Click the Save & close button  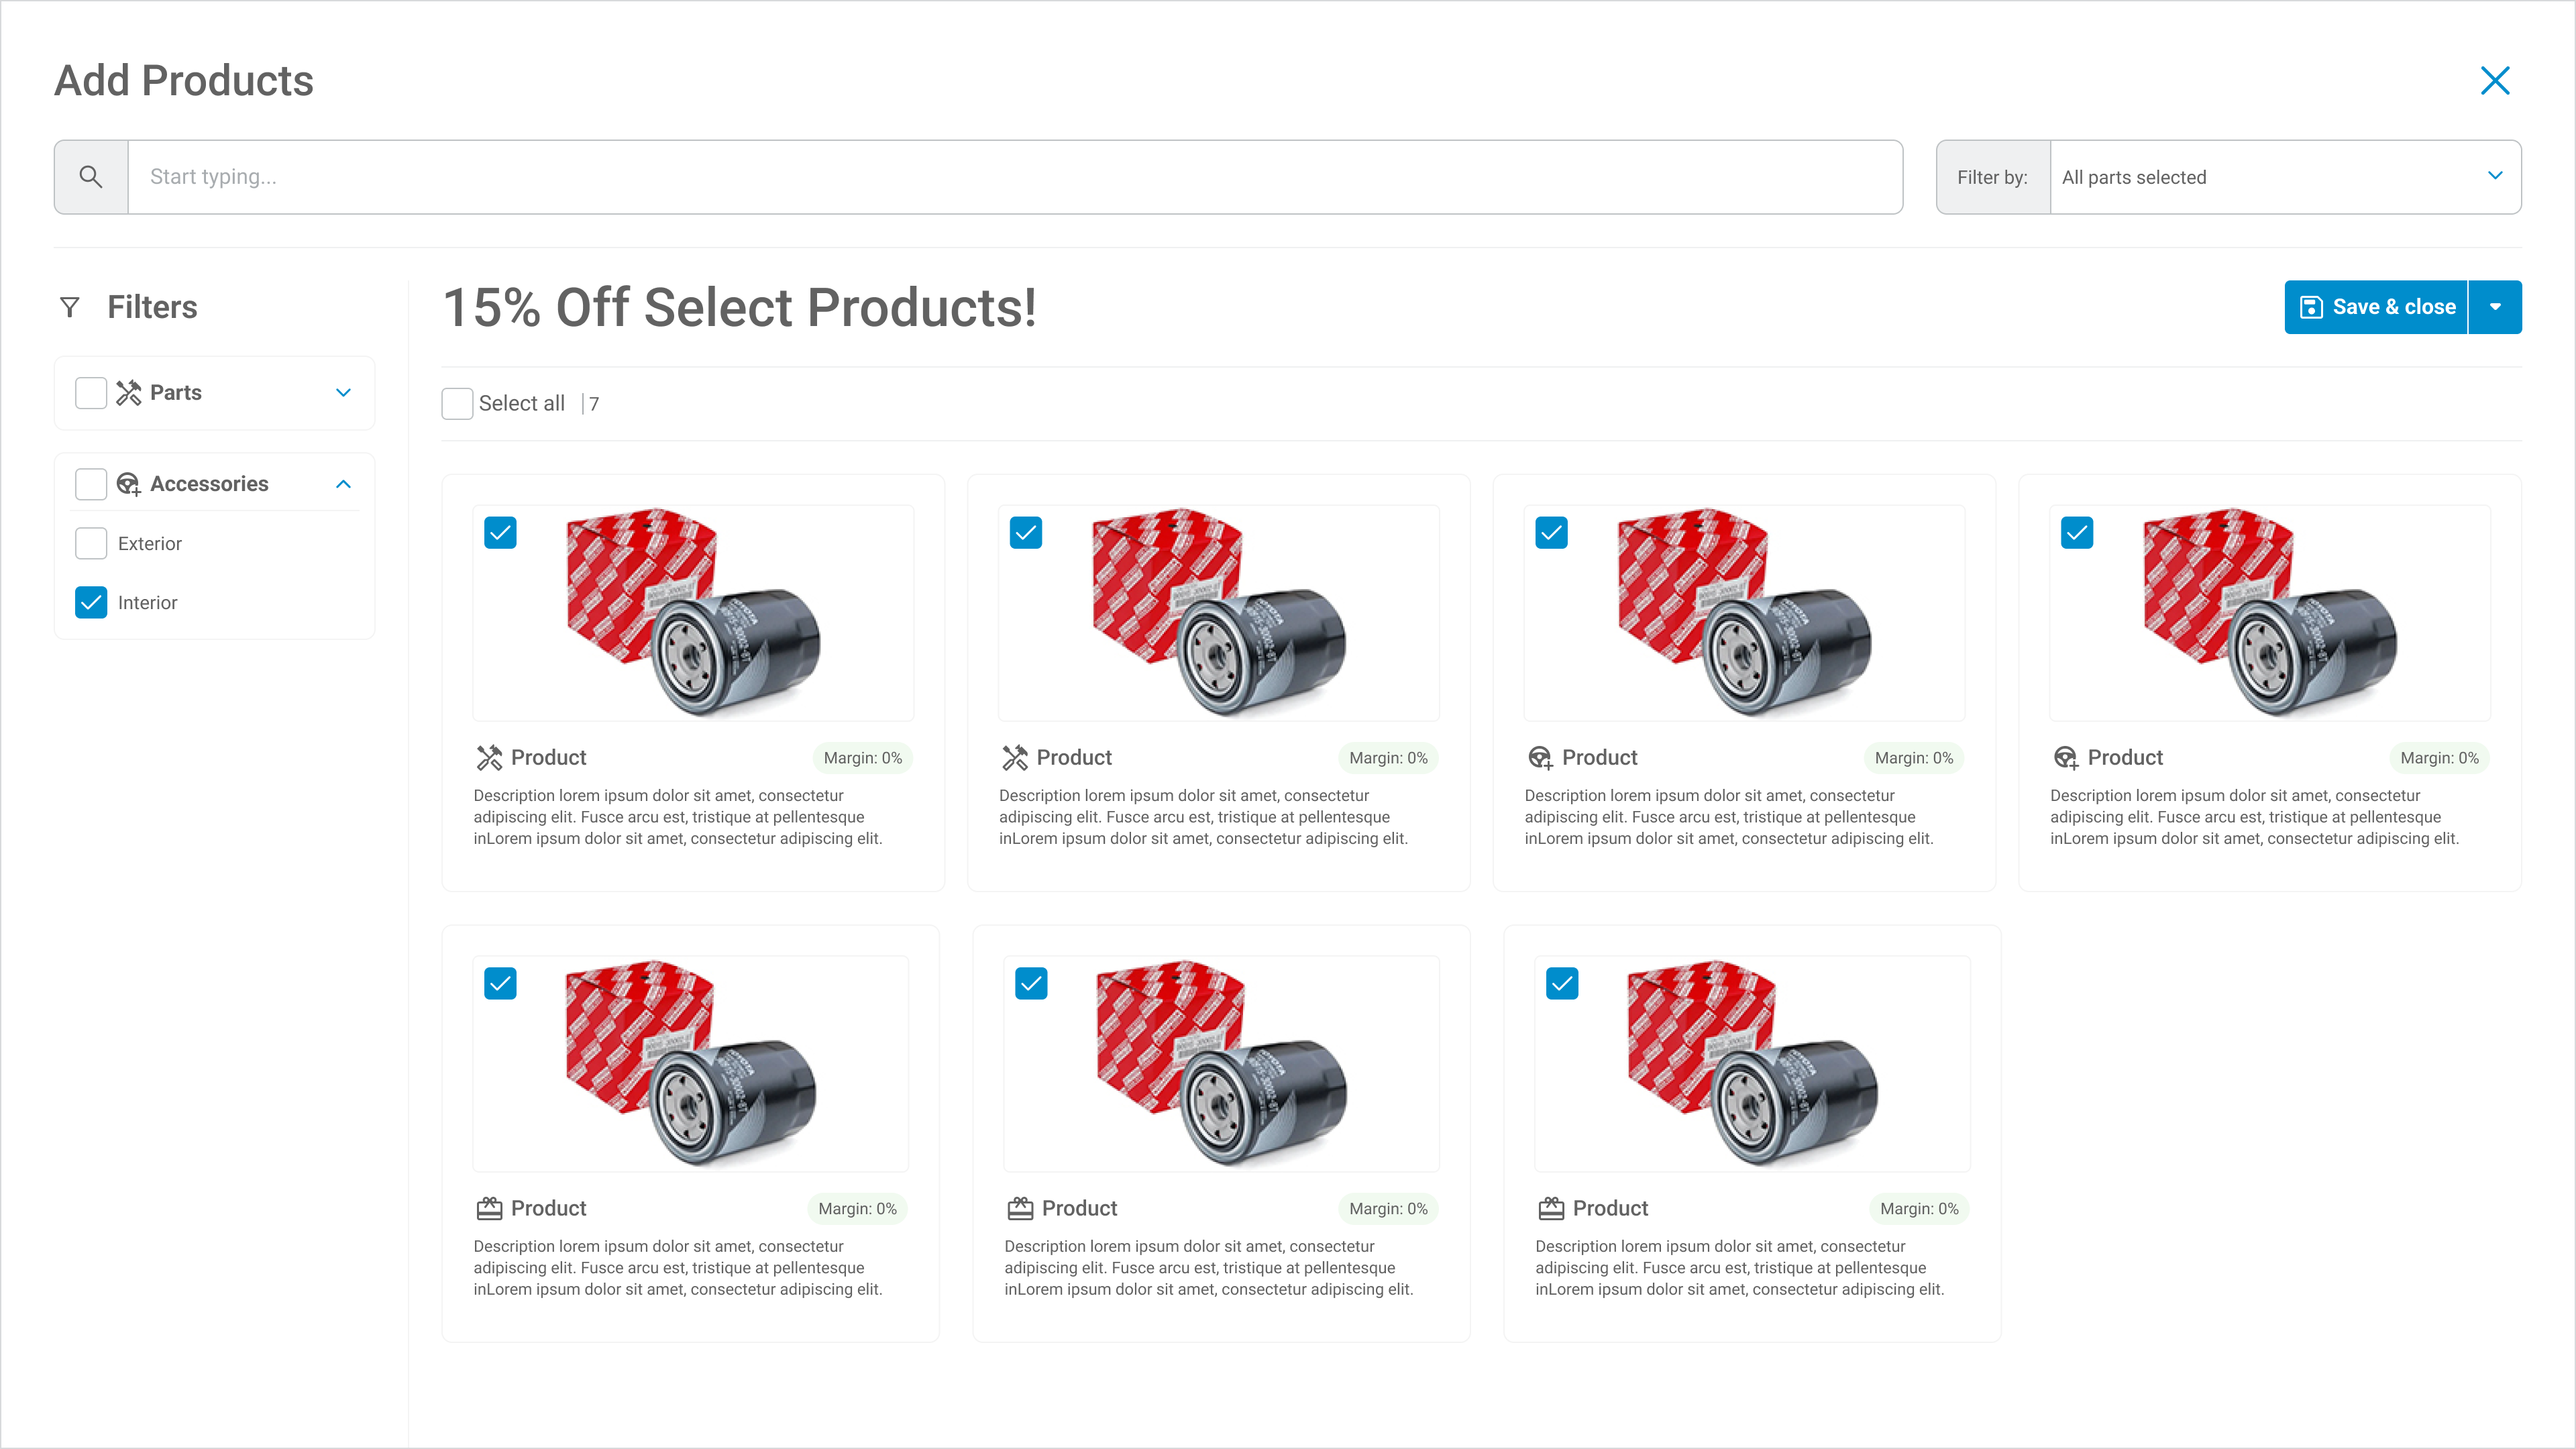point(2377,307)
